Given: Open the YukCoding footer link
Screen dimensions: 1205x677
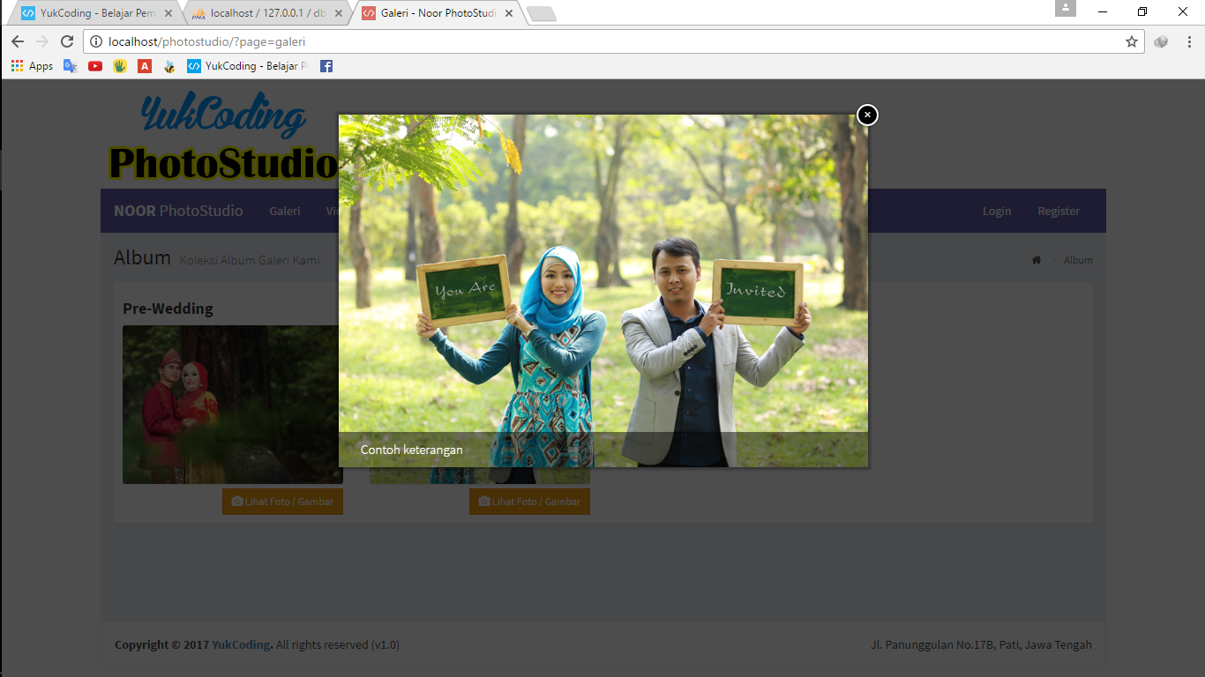Looking at the screenshot, I should click(241, 644).
